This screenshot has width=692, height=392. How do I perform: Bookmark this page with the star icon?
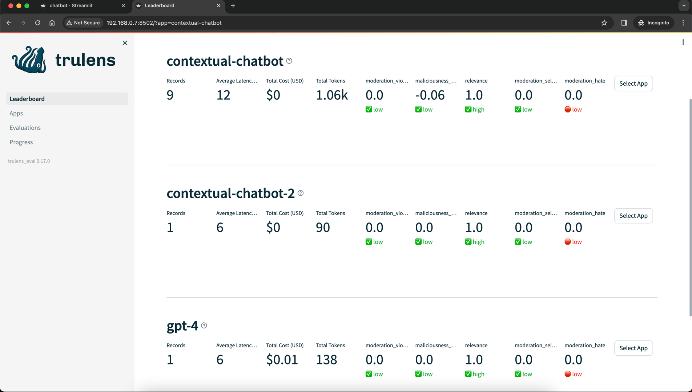click(x=604, y=23)
